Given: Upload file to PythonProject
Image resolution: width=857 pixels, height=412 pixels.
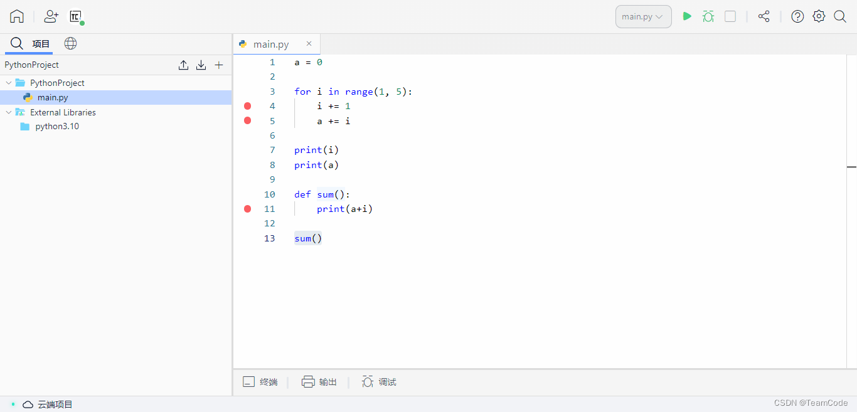Looking at the screenshot, I should 183,65.
